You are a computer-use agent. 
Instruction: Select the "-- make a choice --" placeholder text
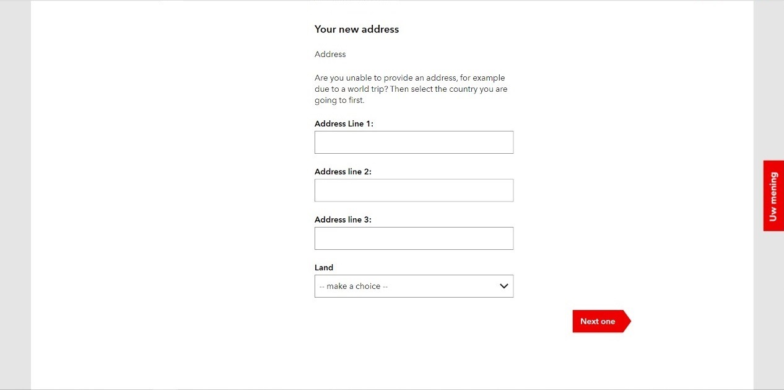(x=354, y=286)
